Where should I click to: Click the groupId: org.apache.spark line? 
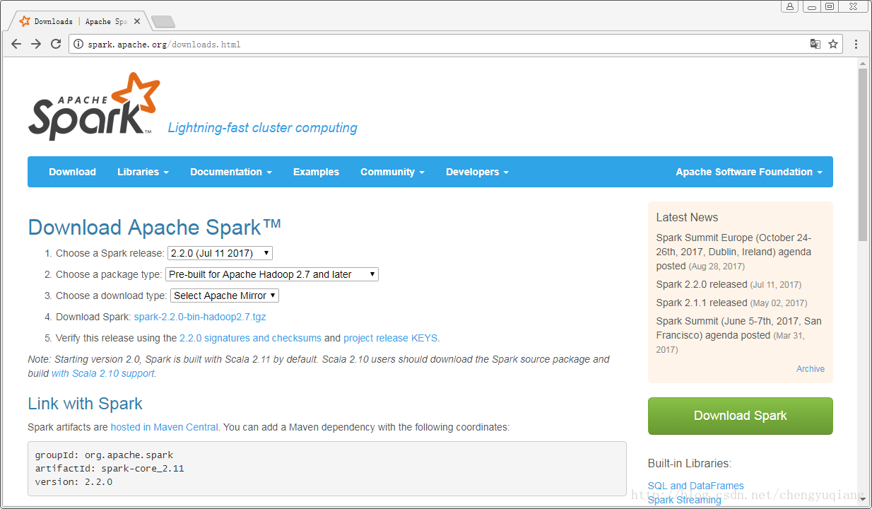[104, 455]
